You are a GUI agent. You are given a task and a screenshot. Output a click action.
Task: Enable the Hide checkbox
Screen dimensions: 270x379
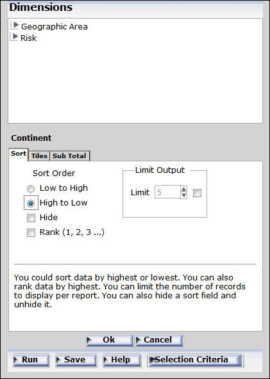pyautogui.click(x=31, y=218)
